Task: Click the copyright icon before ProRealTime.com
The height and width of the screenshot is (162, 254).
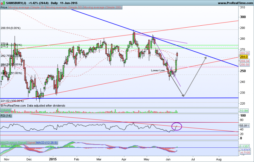Action: click(x=2, y=105)
